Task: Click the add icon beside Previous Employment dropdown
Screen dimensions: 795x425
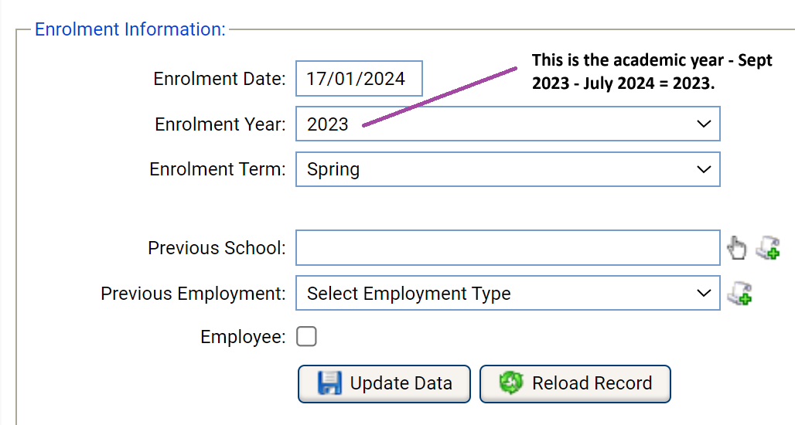Action: [x=740, y=294]
